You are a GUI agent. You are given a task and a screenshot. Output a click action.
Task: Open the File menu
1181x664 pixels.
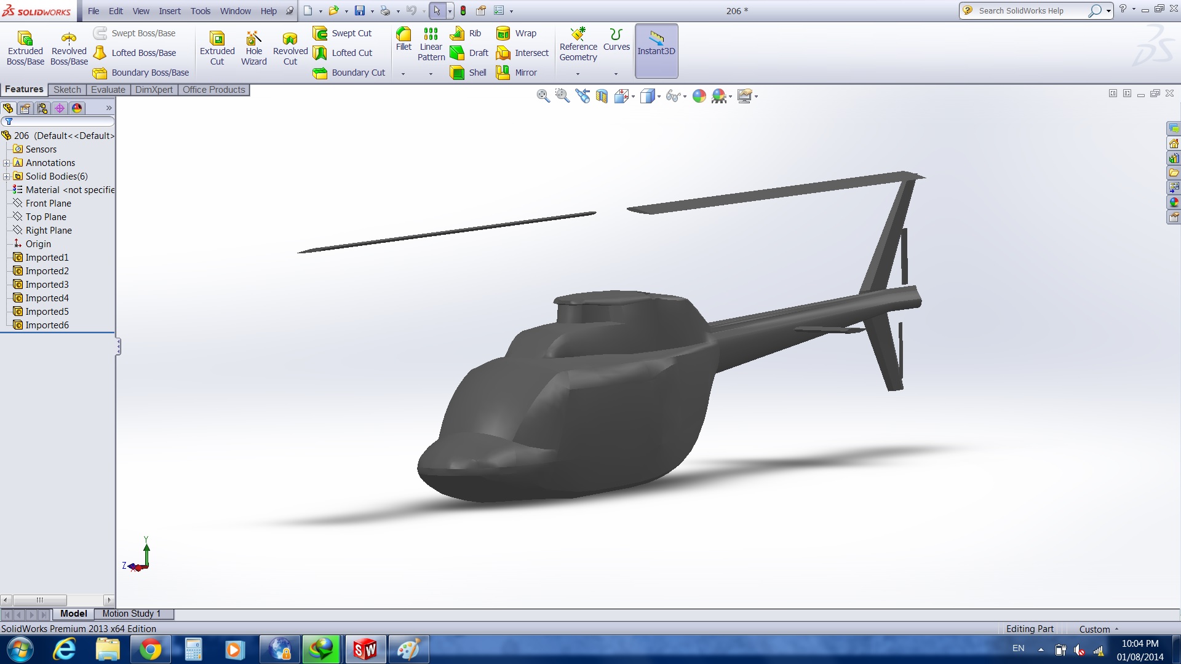93,11
